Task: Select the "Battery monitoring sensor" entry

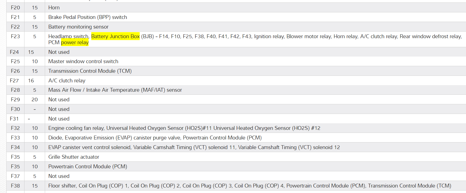Action: (x=78, y=27)
